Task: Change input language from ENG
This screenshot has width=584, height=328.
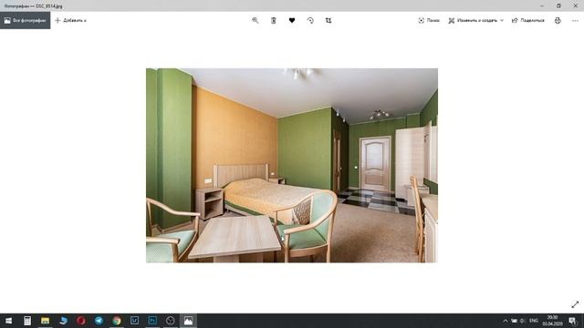Action: point(534,321)
